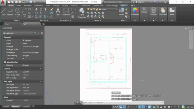The image size is (194, 109).
Task: Click the Copy tool icon
Action: coord(36,13)
